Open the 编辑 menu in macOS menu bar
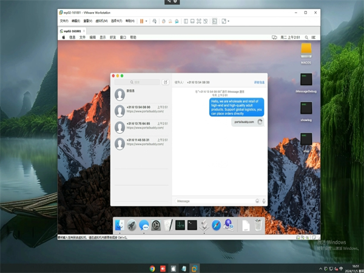The height and width of the screenshot is (273, 364). [93, 37]
